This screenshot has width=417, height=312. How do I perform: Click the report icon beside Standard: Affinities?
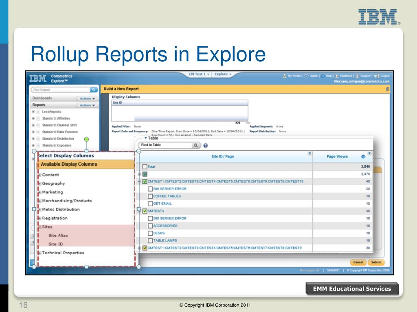[x=38, y=119]
